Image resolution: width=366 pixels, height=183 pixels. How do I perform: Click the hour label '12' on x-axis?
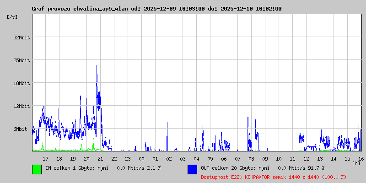click(306, 159)
